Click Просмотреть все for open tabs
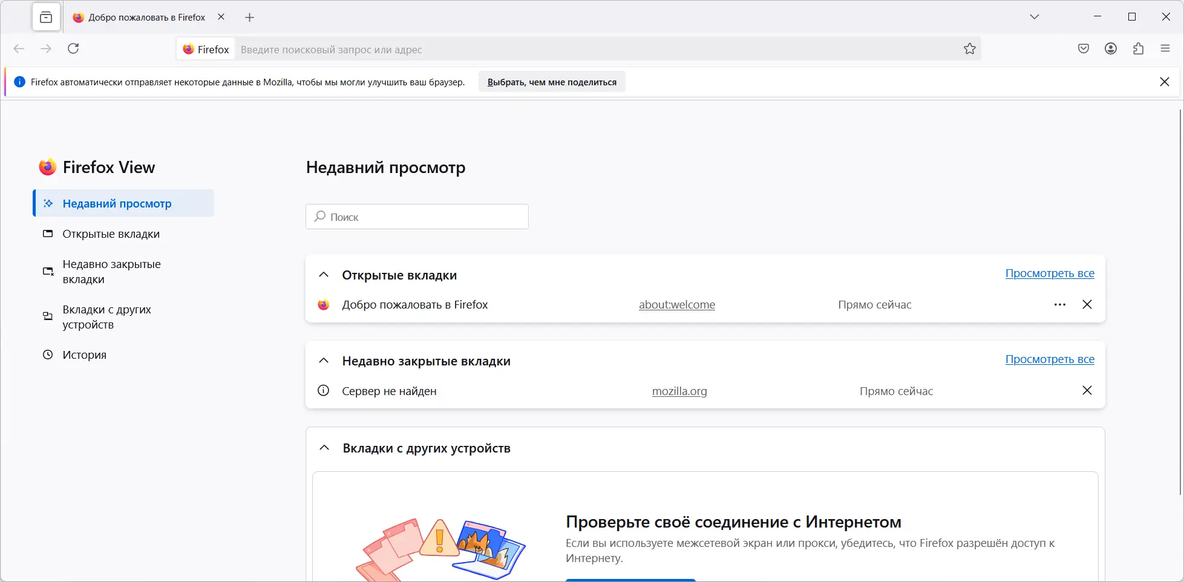The image size is (1184, 582). (1050, 273)
